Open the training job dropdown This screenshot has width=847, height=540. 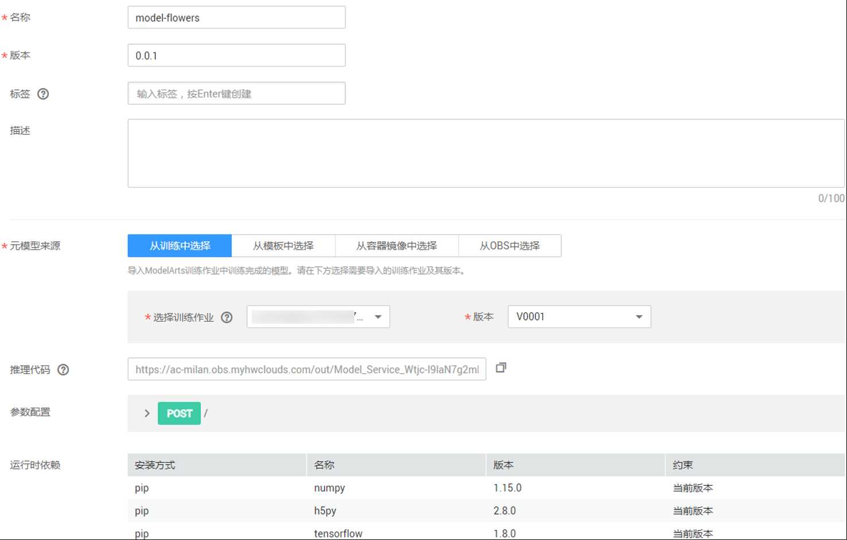[318, 316]
